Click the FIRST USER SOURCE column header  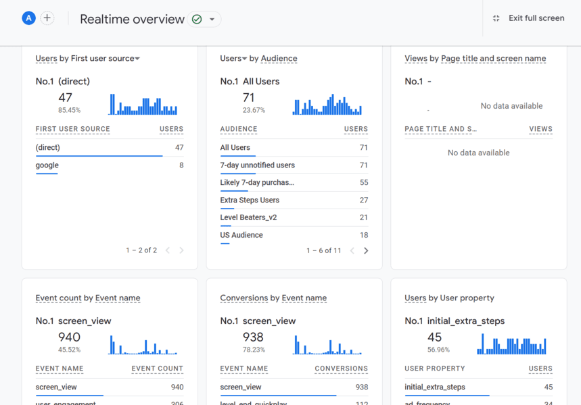pos(72,129)
